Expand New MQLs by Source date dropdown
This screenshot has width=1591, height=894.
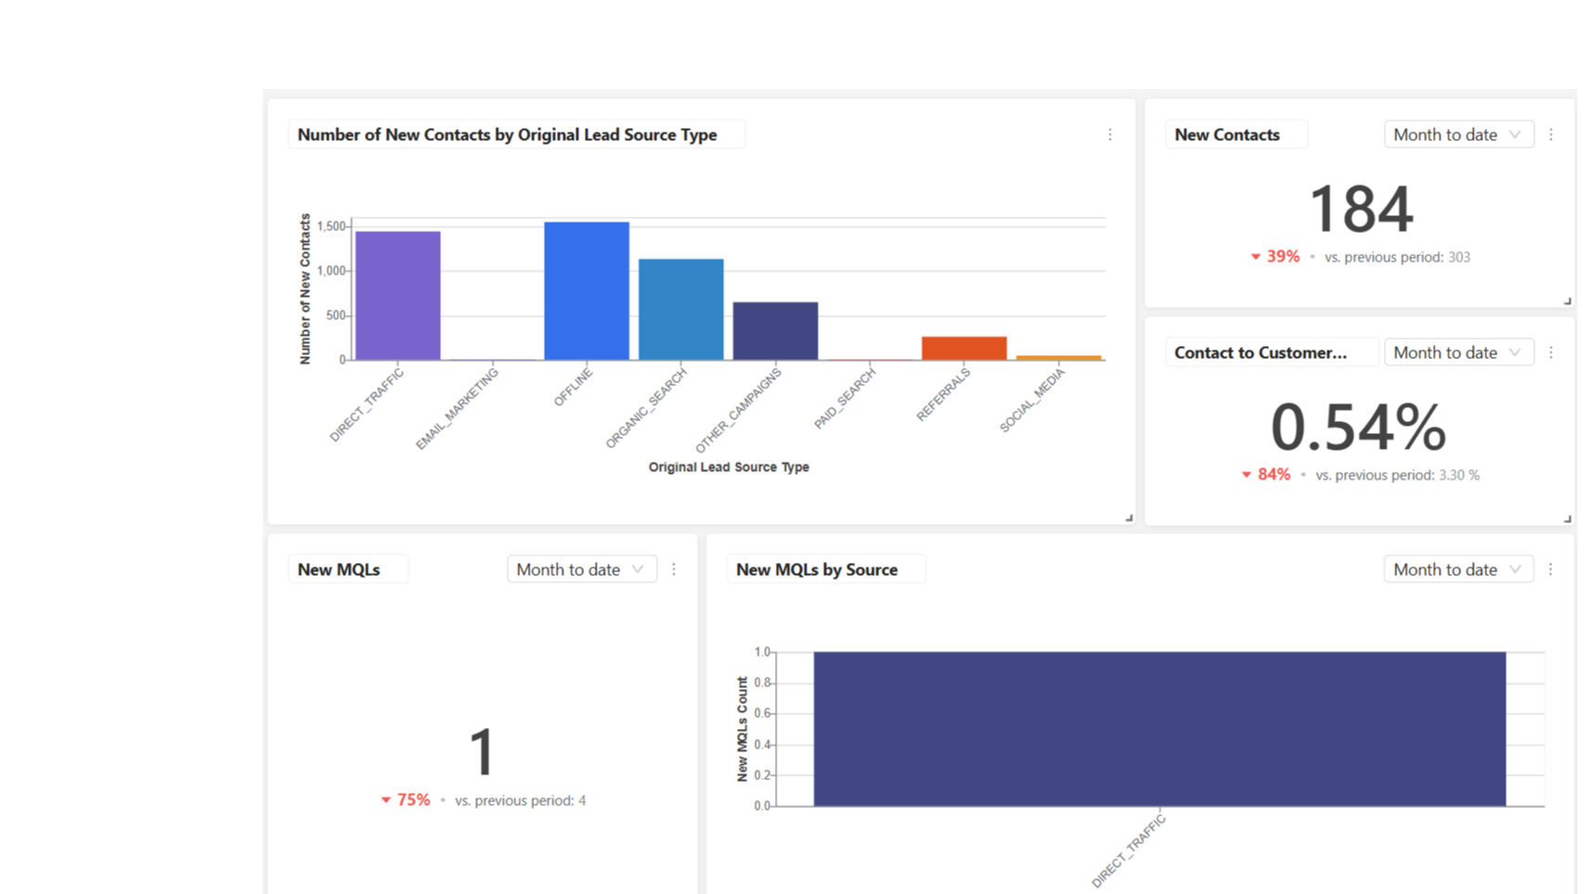(1457, 569)
